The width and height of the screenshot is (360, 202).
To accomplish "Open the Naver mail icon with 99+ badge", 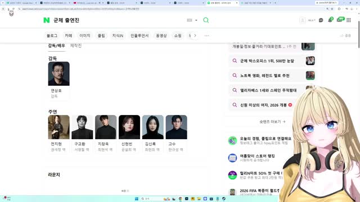I will click(x=340, y=20).
